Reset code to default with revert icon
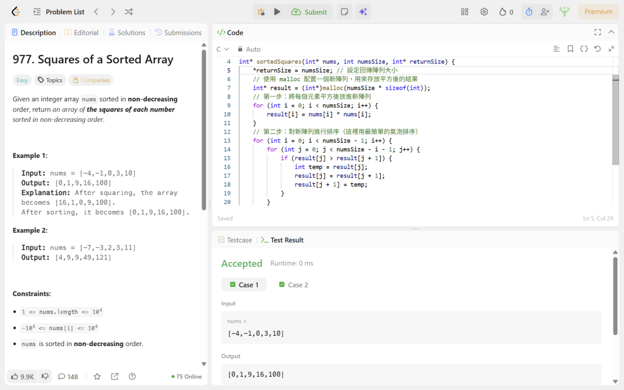Viewport: 624px width, 390px height. pos(597,49)
